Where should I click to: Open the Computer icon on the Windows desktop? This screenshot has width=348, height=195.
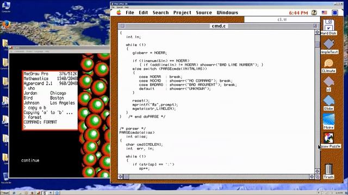click(6, 7)
